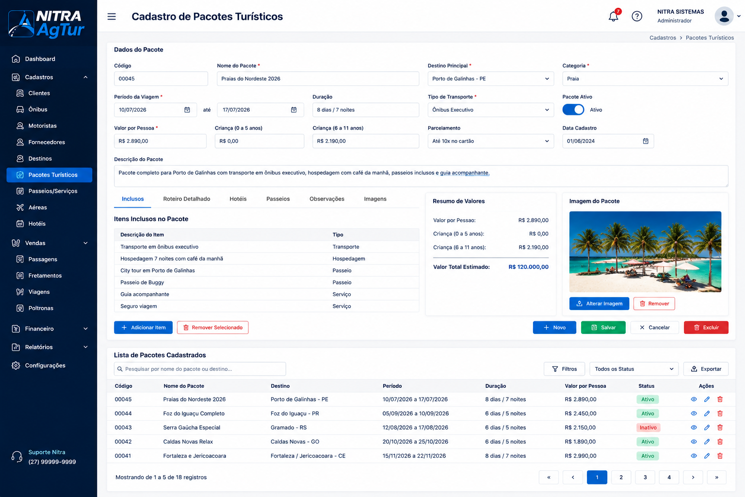Screen dimensions: 745x497
Task: Open the Parcelamento dropdown
Action: click(x=490, y=141)
